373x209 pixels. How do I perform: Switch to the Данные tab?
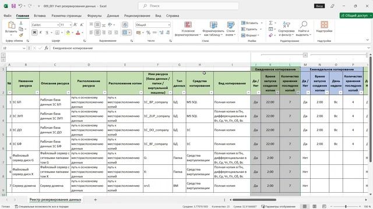click(x=112, y=16)
